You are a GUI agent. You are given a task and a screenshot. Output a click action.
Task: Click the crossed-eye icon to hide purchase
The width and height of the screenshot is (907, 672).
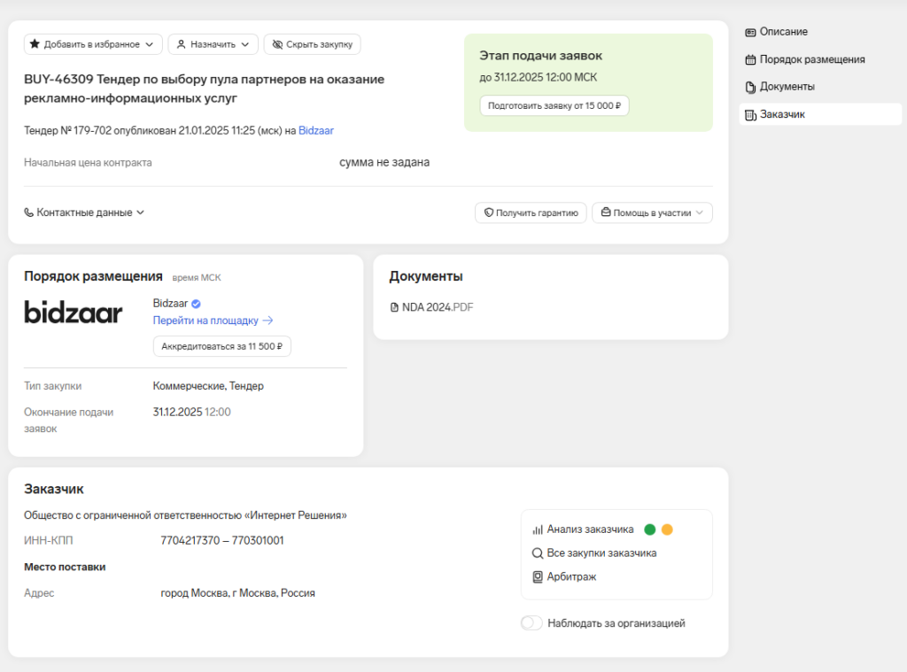[x=277, y=44]
